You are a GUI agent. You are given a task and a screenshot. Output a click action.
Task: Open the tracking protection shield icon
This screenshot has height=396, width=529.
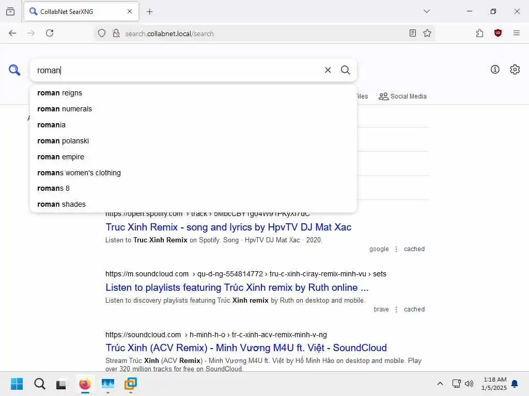point(102,33)
